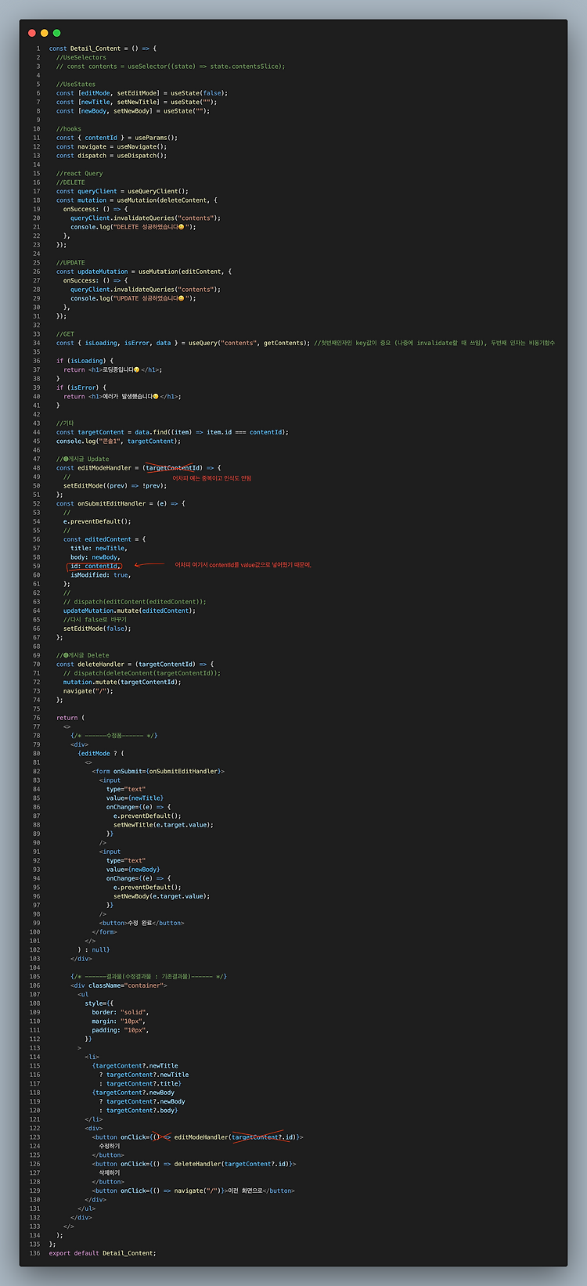Click the '게시글 Update' comment line
The height and width of the screenshot is (1286, 587).
(83, 459)
